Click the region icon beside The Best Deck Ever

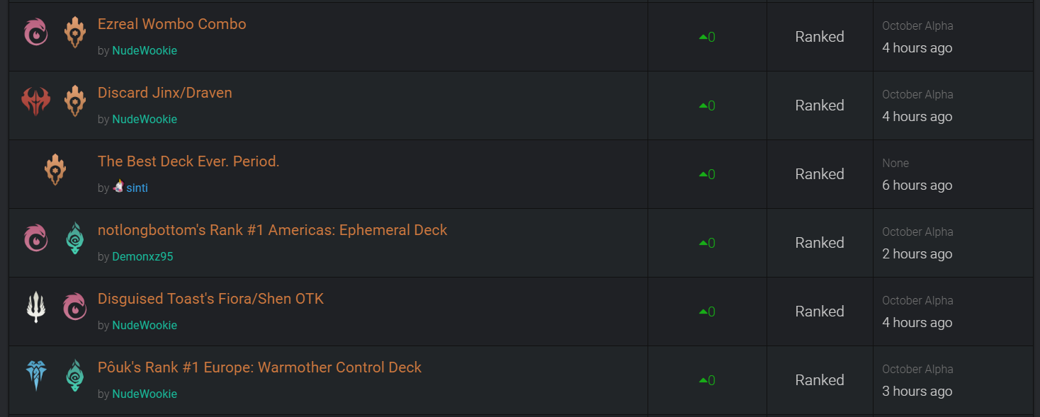pyautogui.click(x=55, y=170)
